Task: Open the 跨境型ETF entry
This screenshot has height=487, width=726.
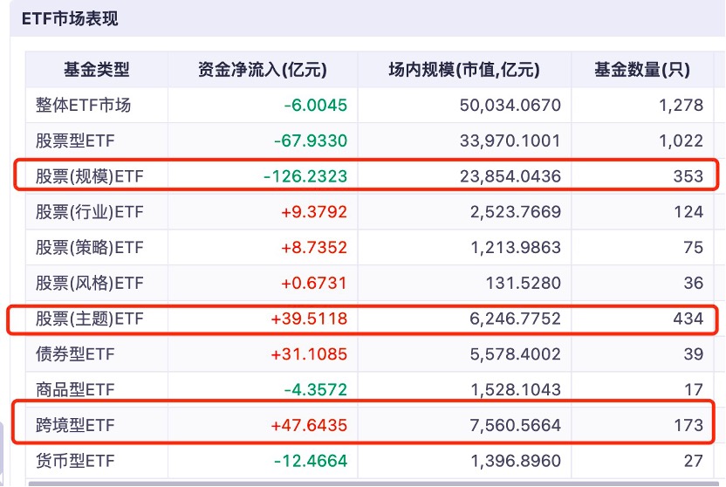Action: point(75,426)
